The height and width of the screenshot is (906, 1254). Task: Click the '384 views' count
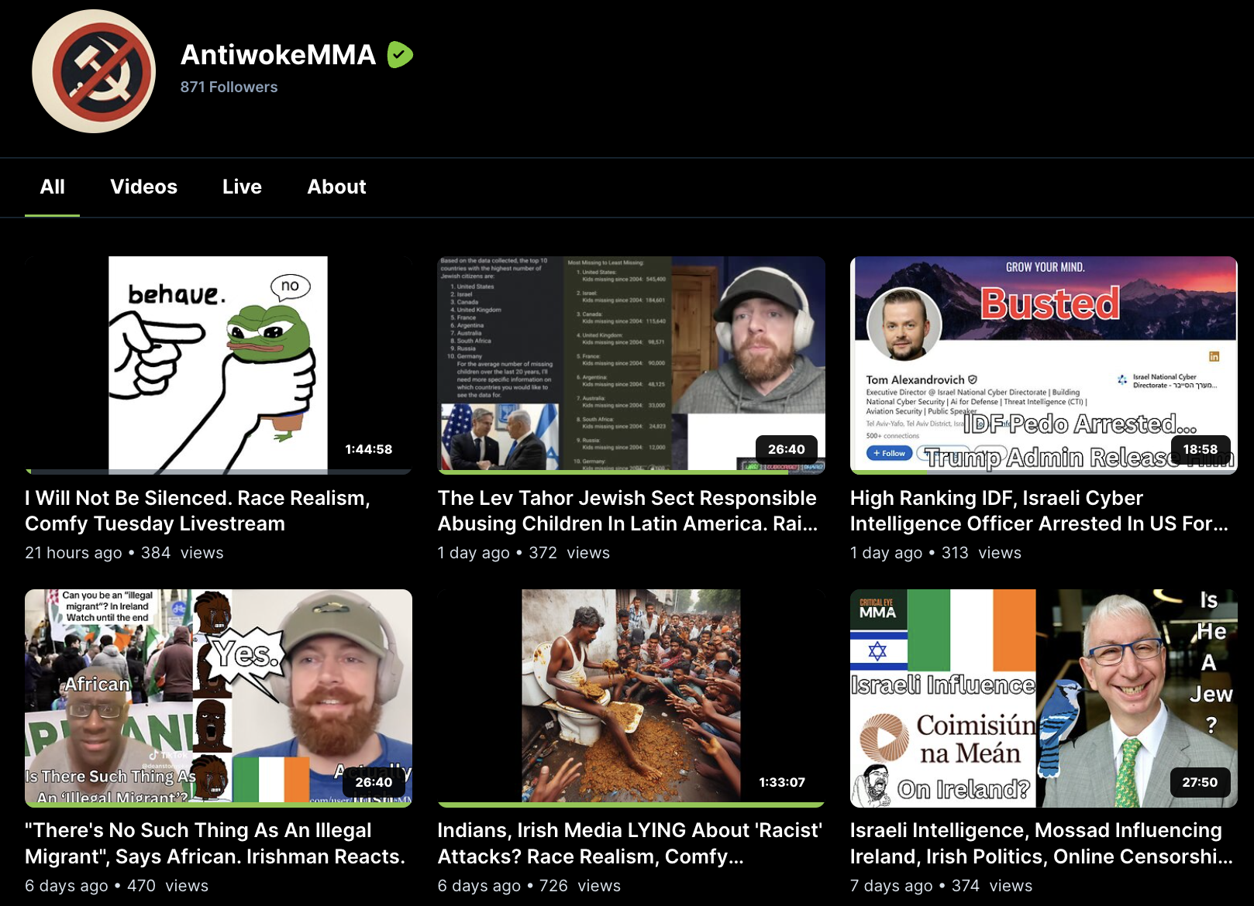point(182,553)
